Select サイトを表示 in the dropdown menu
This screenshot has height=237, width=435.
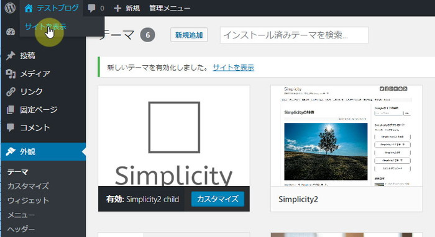coord(46,27)
